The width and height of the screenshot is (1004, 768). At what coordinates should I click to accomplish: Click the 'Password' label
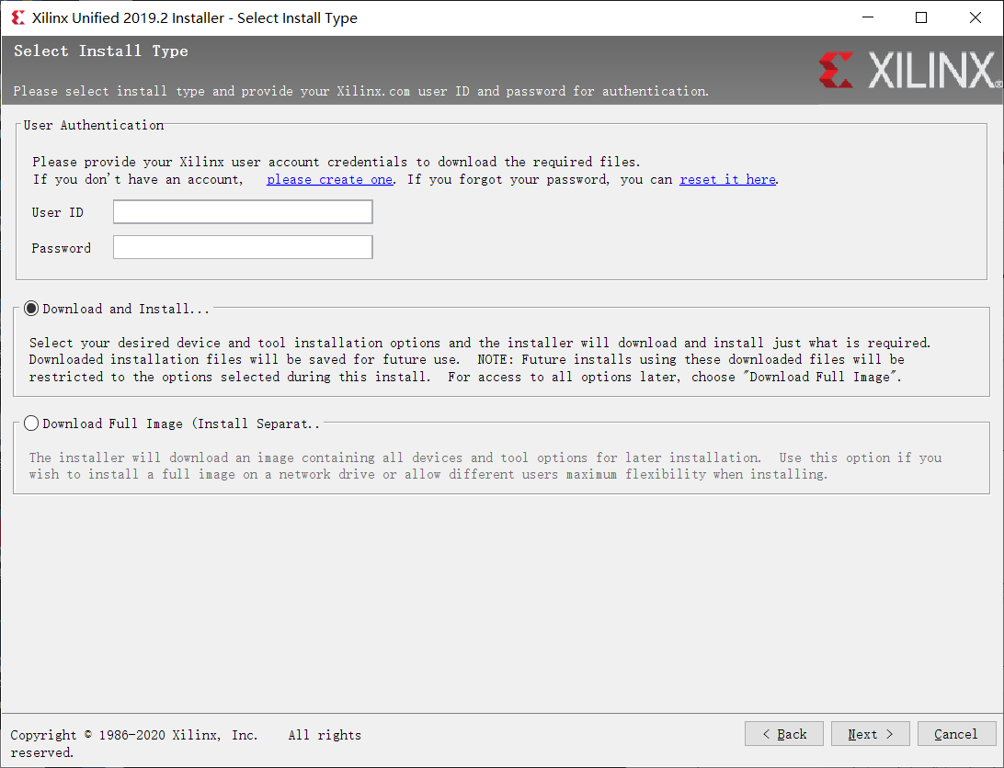[x=62, y=248]
